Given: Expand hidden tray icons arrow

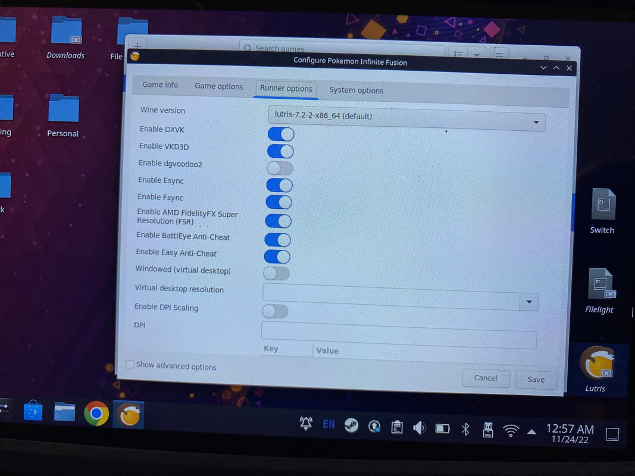Looking at the screenshot, I should coord(531,432).
